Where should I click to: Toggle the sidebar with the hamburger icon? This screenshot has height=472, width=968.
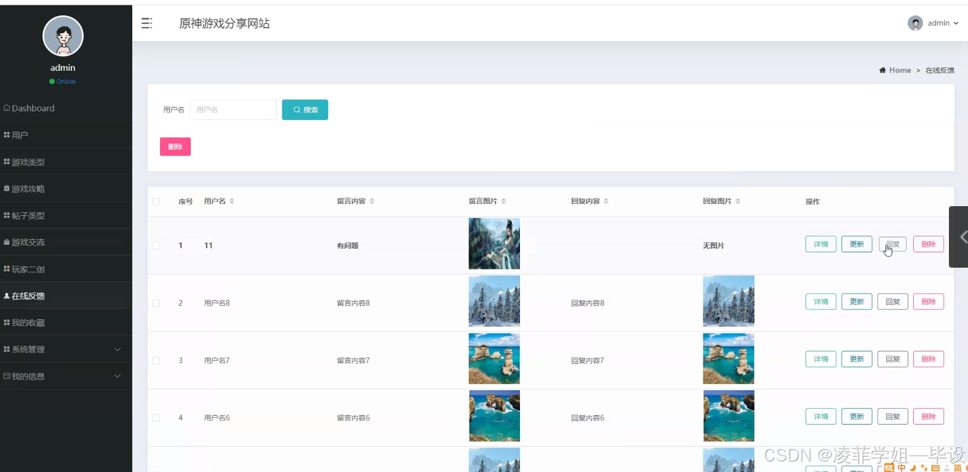pyautogui.click(x=146, y=23)
